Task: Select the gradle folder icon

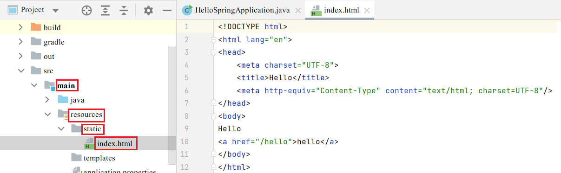Action: click(x=36, y=41)
